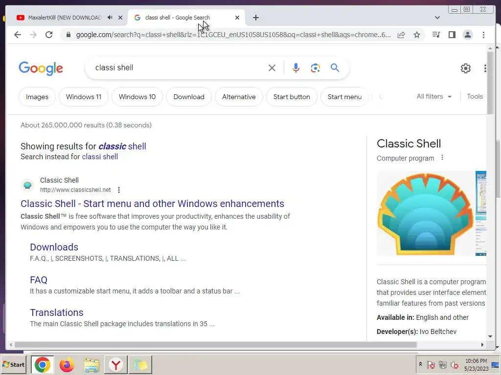Click the classi shell search input
Image resolution: width=501 pixels, height=375 pixels.
pyautogui.click(x=179, y=68)
